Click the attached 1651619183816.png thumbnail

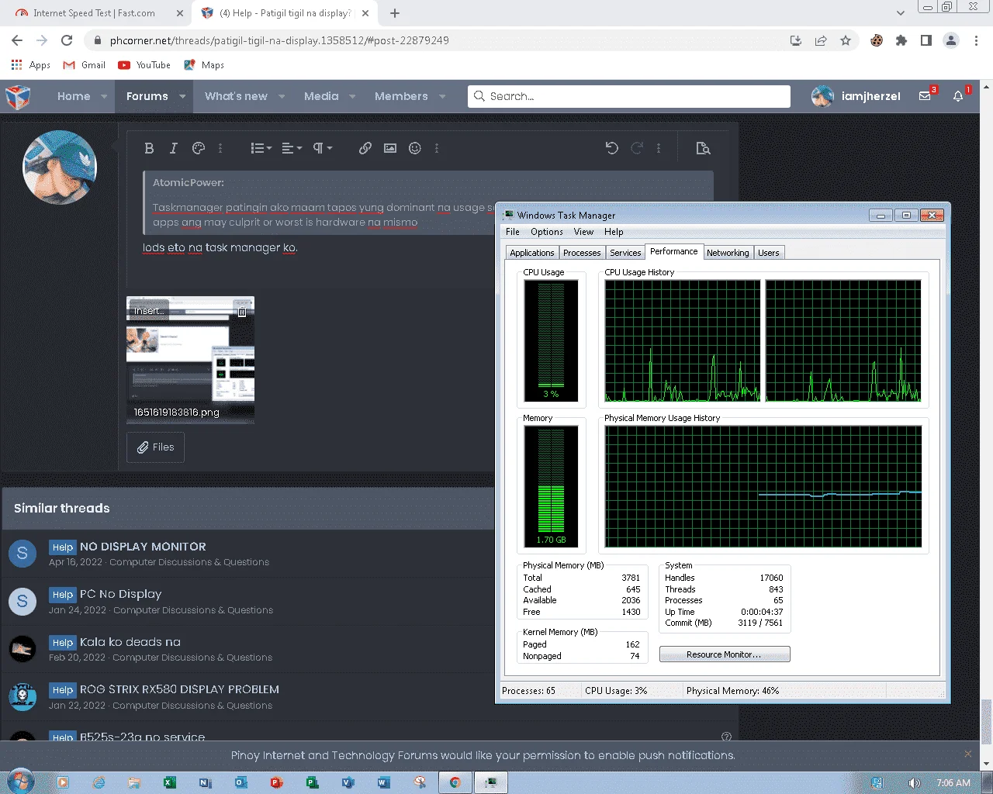pos(190,360)
